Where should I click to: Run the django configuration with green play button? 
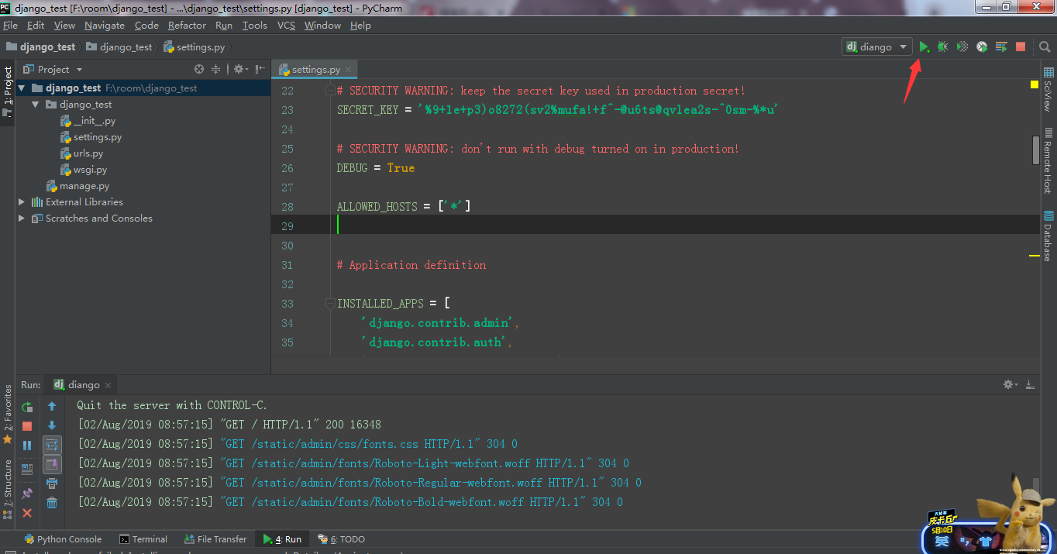click(924, 46)
